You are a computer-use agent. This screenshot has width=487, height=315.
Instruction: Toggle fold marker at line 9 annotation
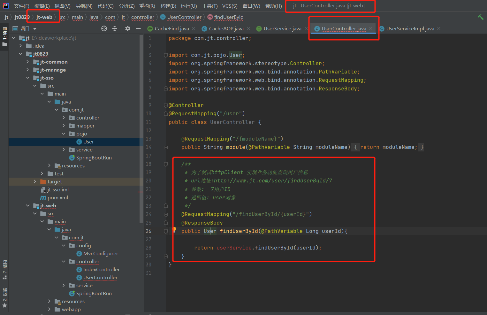pyautogui.click(x=166, y=105)
